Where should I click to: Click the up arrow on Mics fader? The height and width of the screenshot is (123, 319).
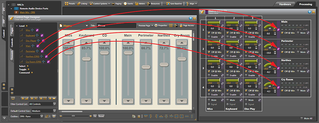69,43
